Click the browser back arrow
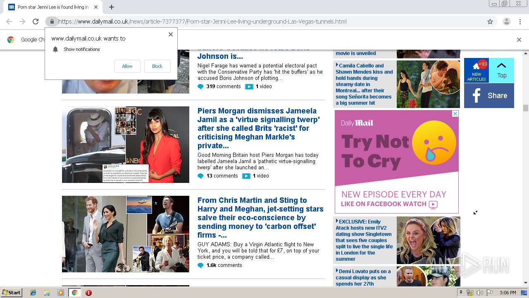529x298 pixels. pos(9,22)
